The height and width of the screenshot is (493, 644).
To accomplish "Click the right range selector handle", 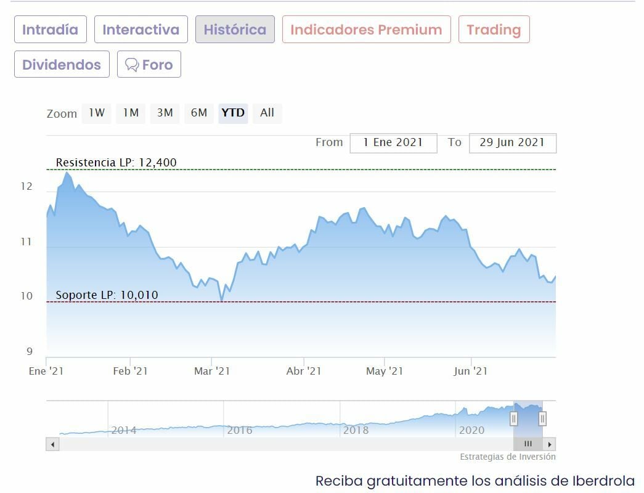I will coord(542,419).
